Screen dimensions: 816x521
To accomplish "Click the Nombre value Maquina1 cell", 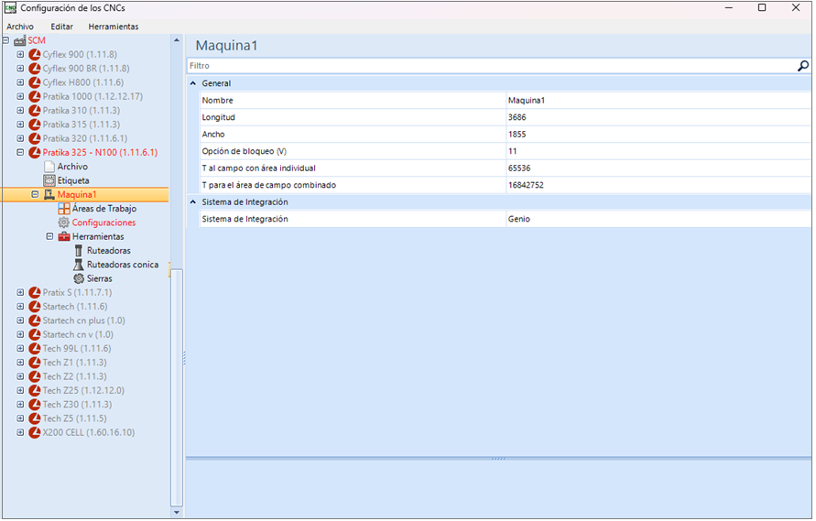I will (658, 101).
